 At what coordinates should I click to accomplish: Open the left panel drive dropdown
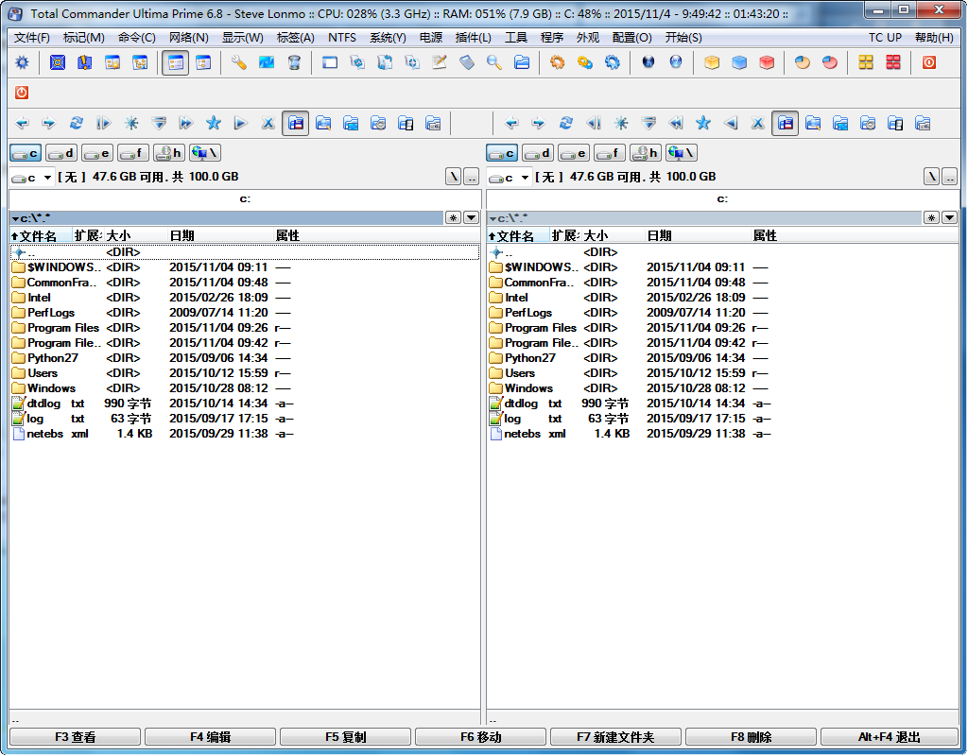tap(32, 178)
